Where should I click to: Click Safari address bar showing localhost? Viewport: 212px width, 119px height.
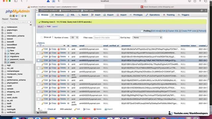tap(105, 1)
